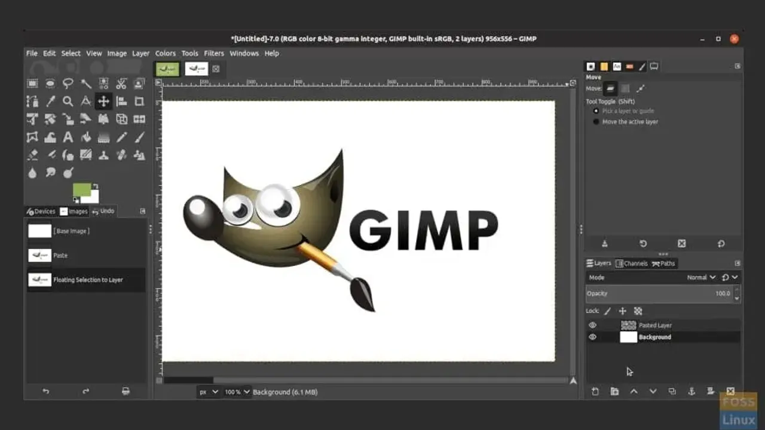Pick the Crop tool

139,102
